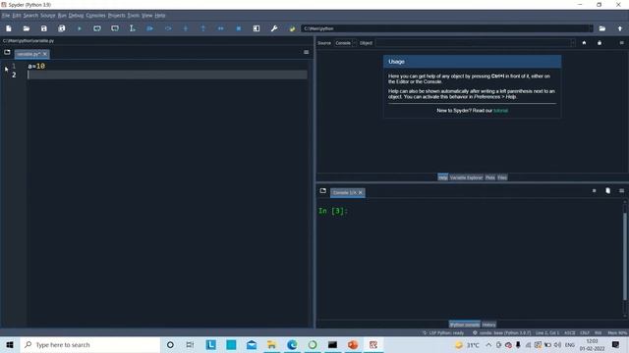Switch to the Plots tab
This screenshot has width=629, height=353.
tap(490, 177)
